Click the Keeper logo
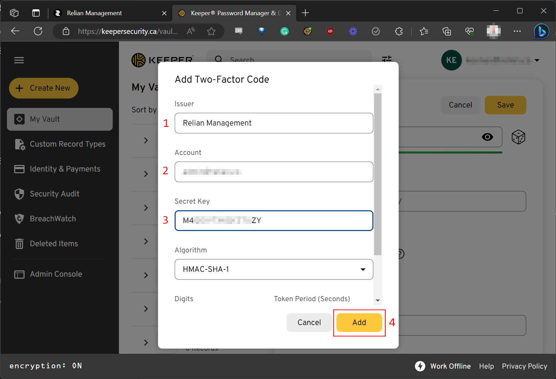 [162, 60]
